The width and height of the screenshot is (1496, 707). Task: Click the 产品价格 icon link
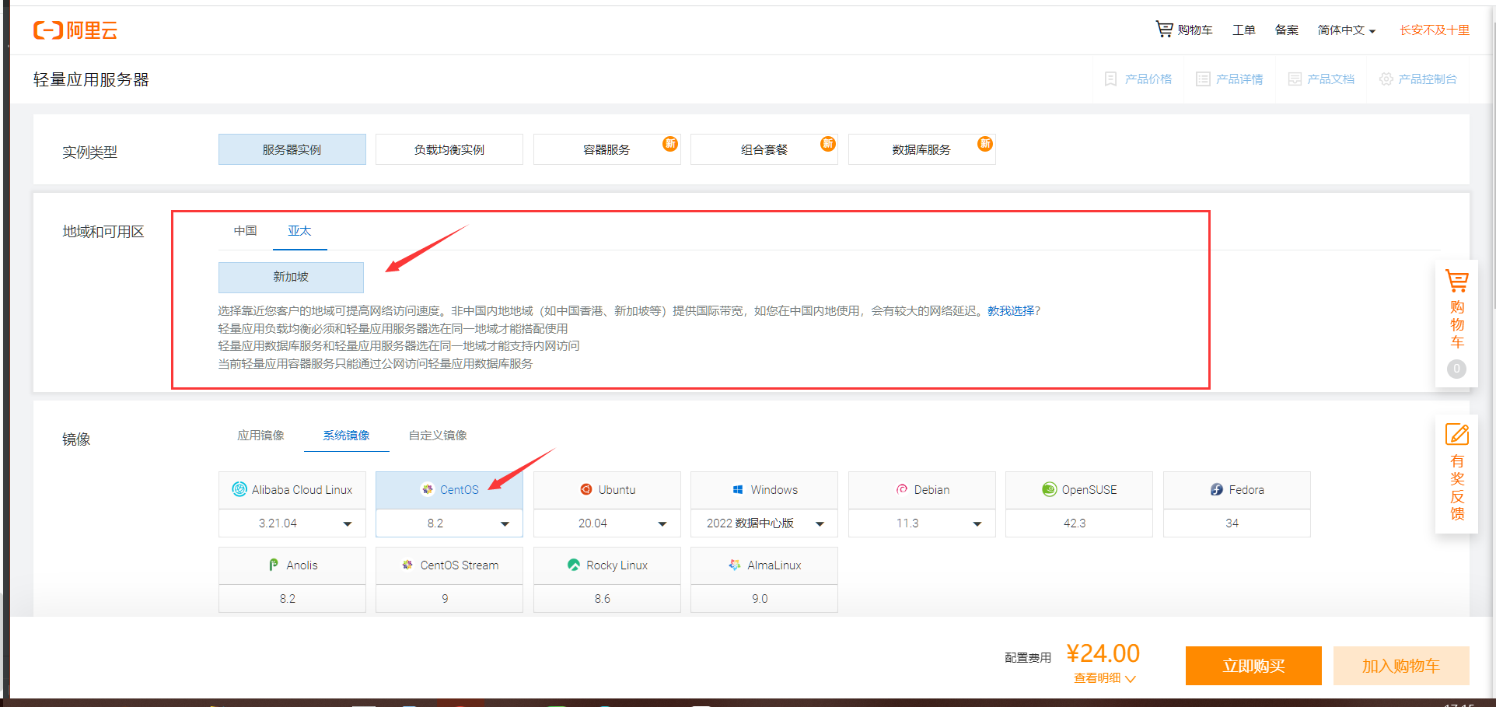(x=1111, y=79)
